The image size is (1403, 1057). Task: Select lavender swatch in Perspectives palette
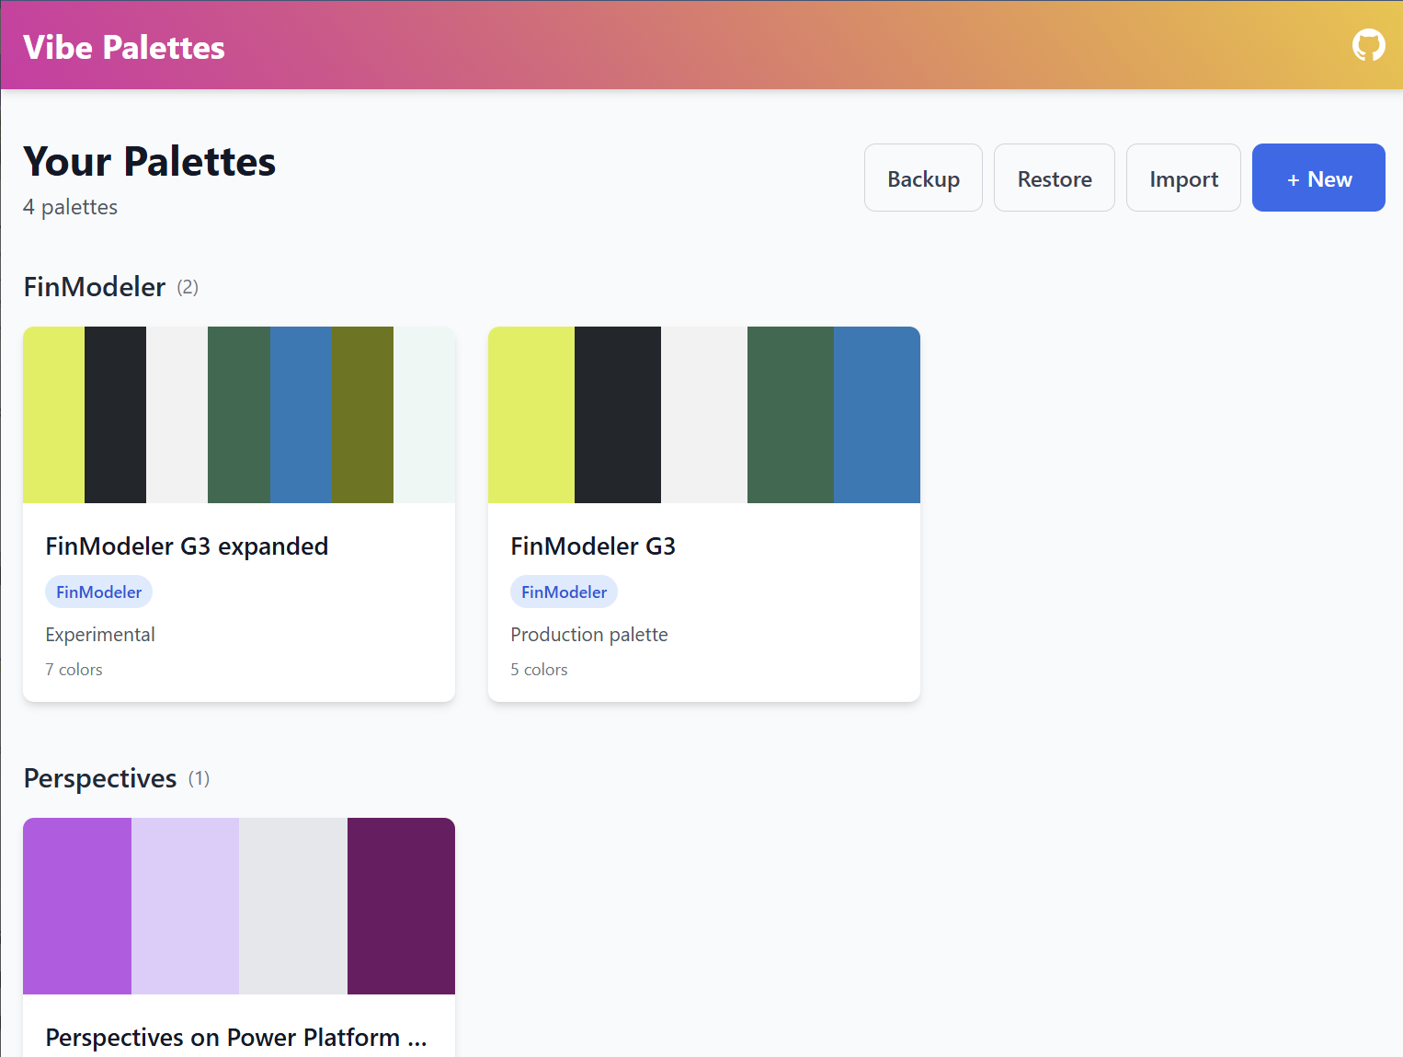click(x=185, y=906)
